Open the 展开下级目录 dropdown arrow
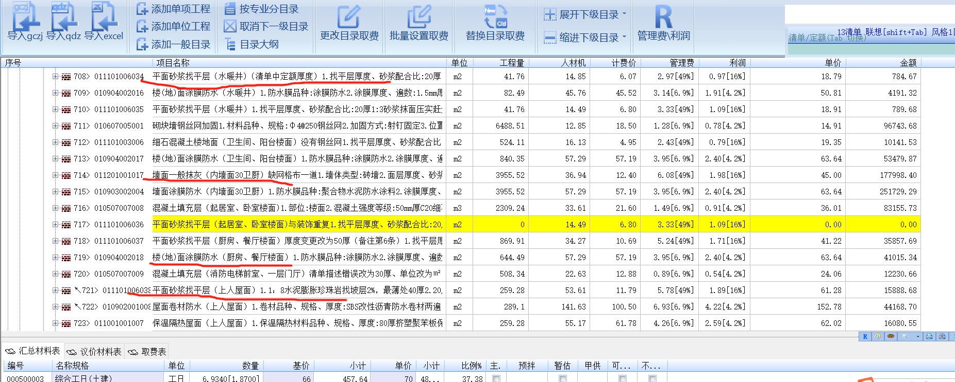Viewport: 955px width, 382px height. (x=625, y=14)
